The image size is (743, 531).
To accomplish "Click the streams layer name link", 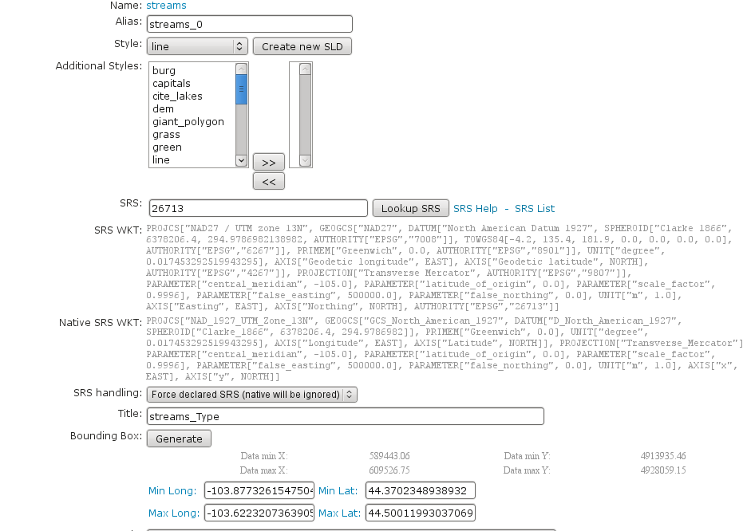I will pyautogui.click(x=166, y=6).
